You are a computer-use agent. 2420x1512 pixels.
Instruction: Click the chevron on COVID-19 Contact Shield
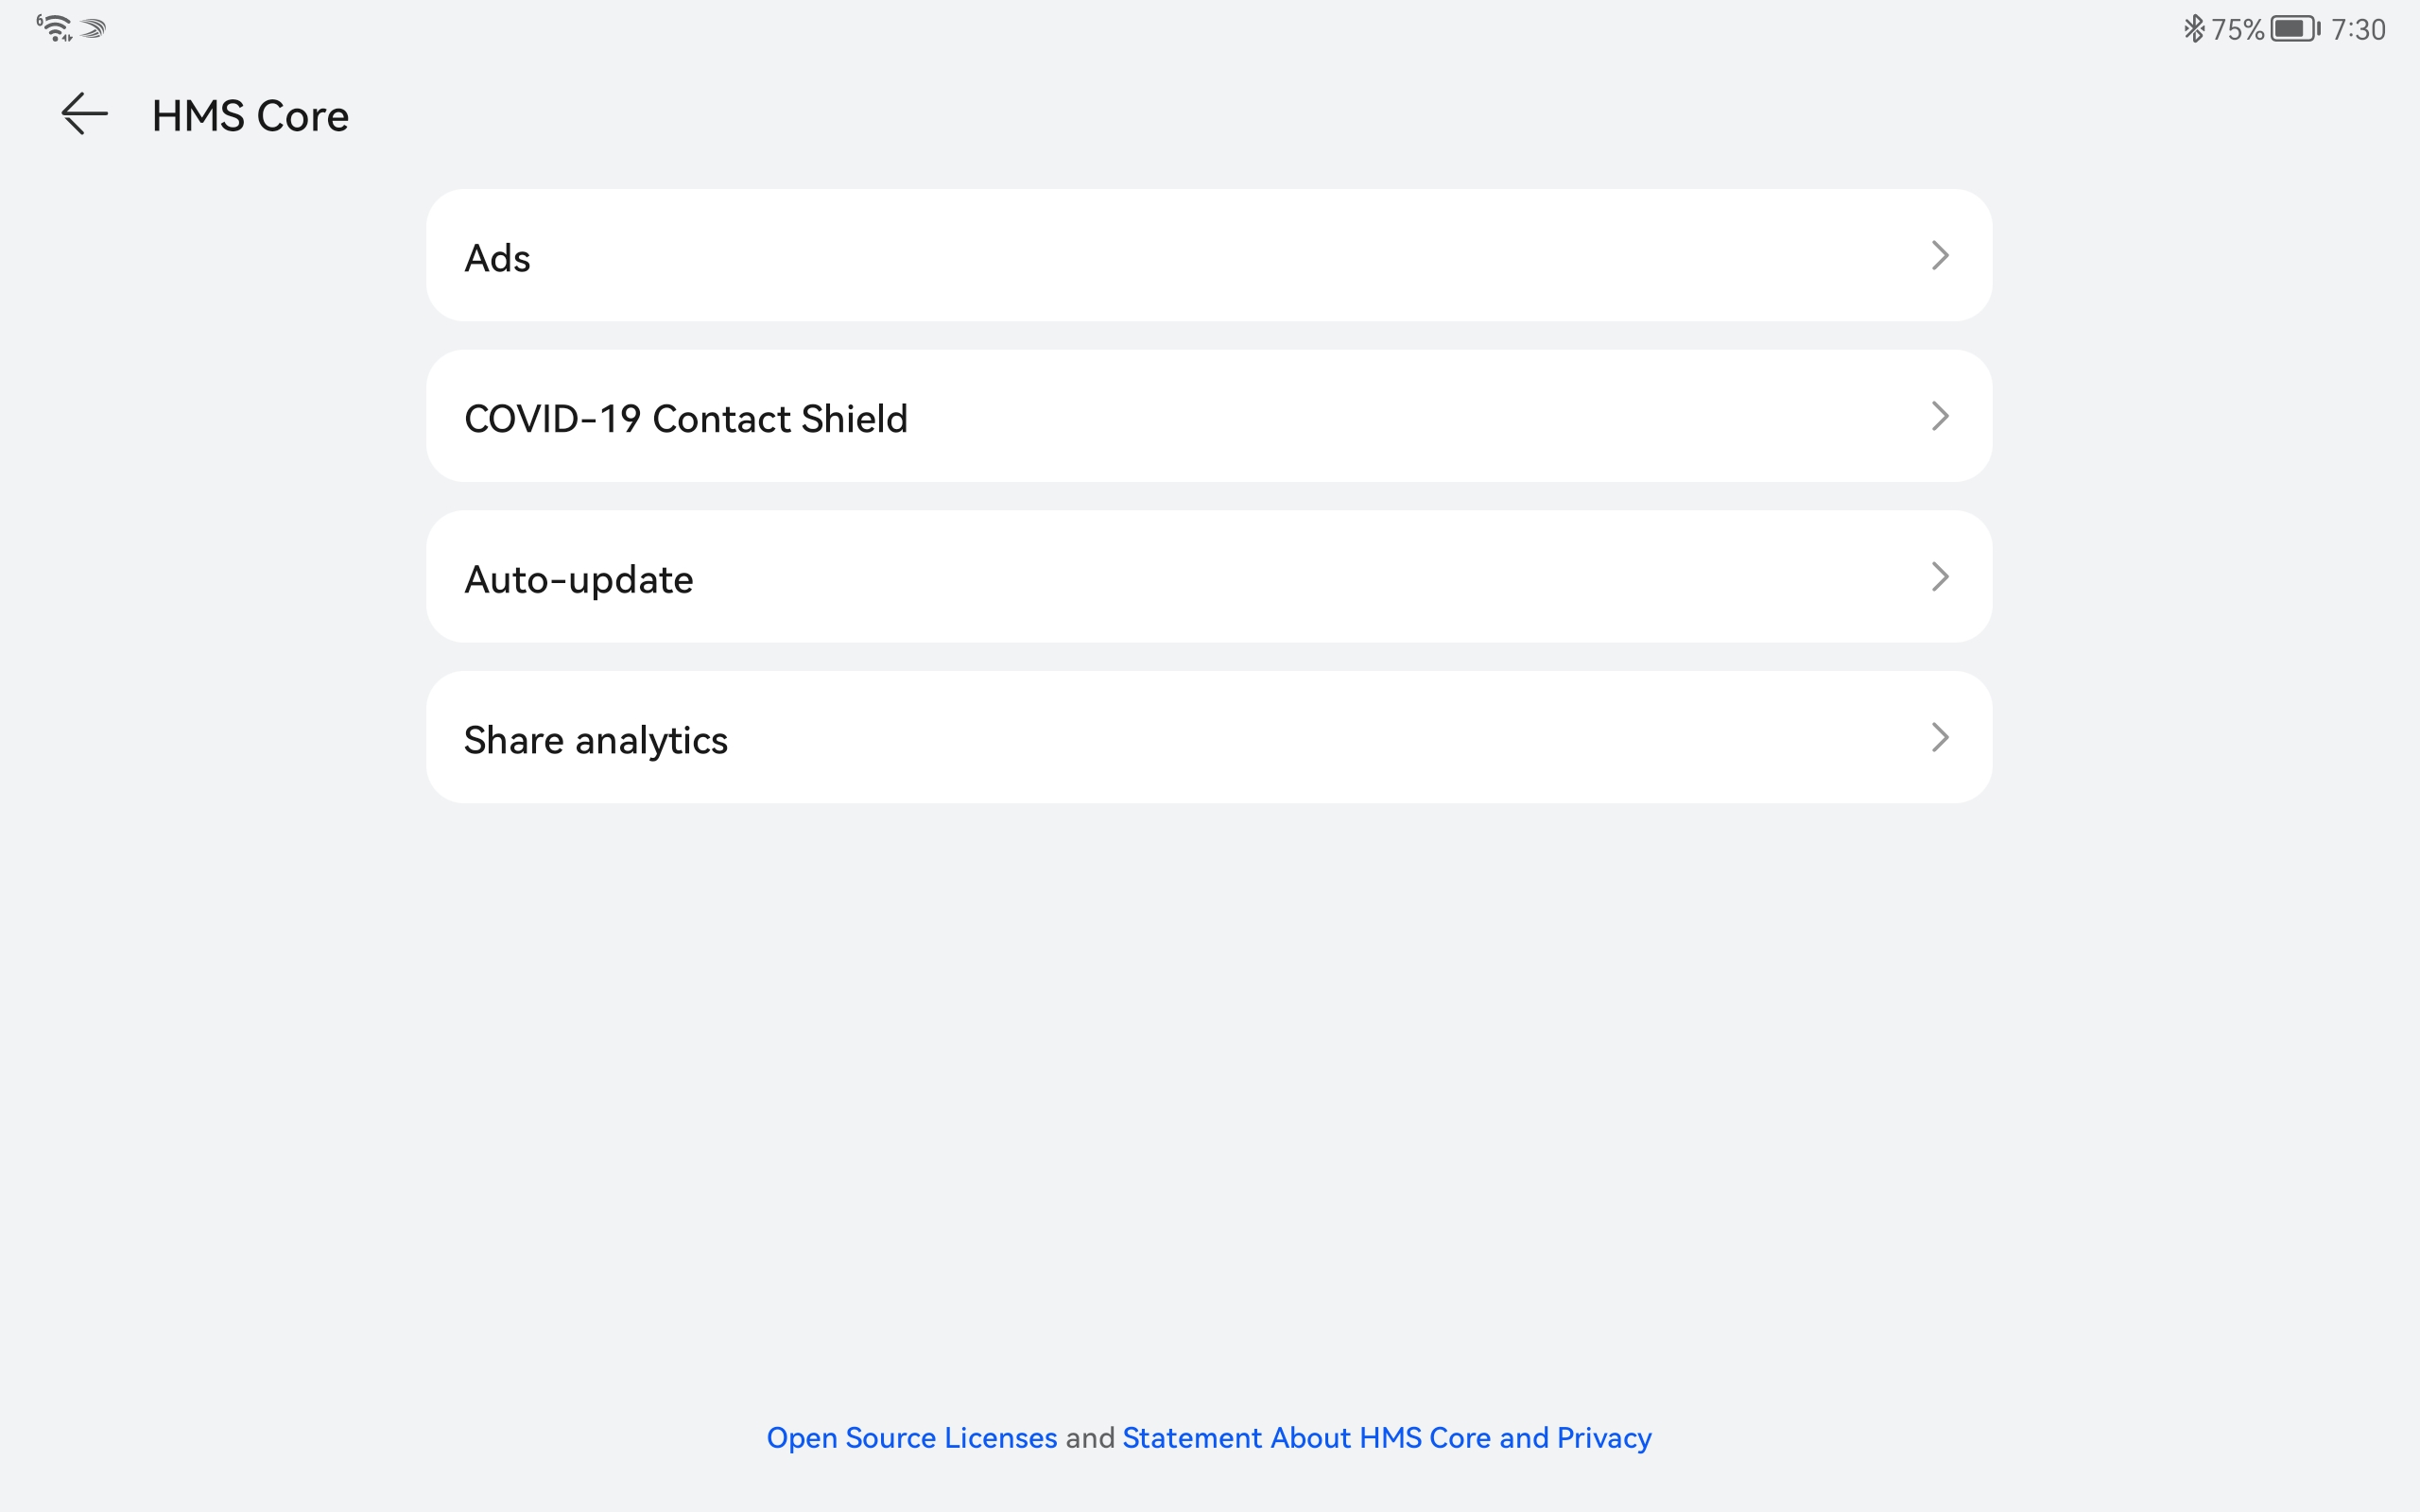point(1940,416)
